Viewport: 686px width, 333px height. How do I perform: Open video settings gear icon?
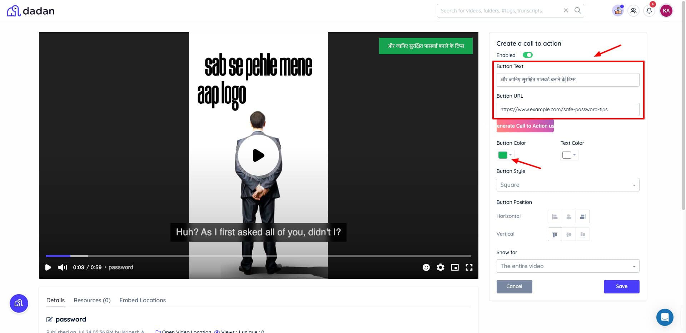click(440, 267)
